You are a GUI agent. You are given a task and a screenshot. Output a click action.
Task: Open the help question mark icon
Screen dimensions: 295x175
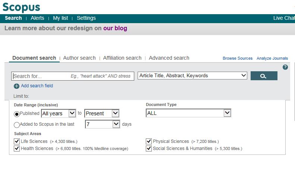click(285, 67)
